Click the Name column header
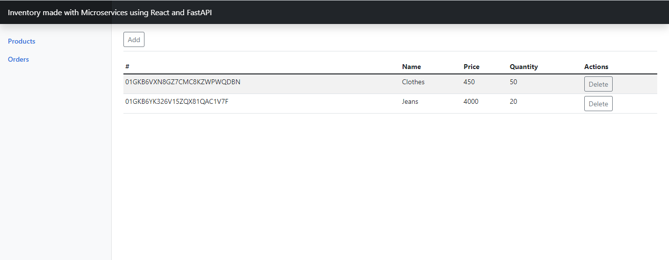Screen dimensions: 669x260 point(411,67)
